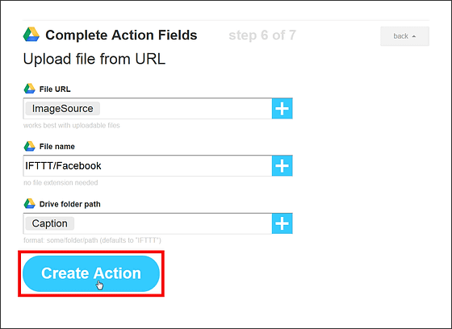Click the Drive icon next to Drive folder path

point(29,204)
